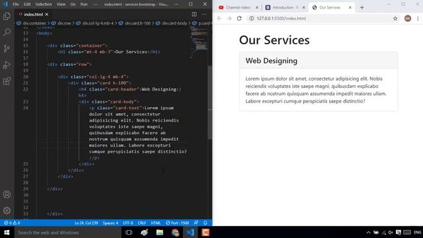Open the View menu
The image size is (423, 238).
point(61,5)
